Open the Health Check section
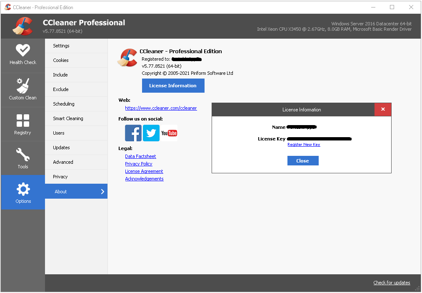Image resolution: width=422 pixels, height=293 pixels. tap(22, 55)
